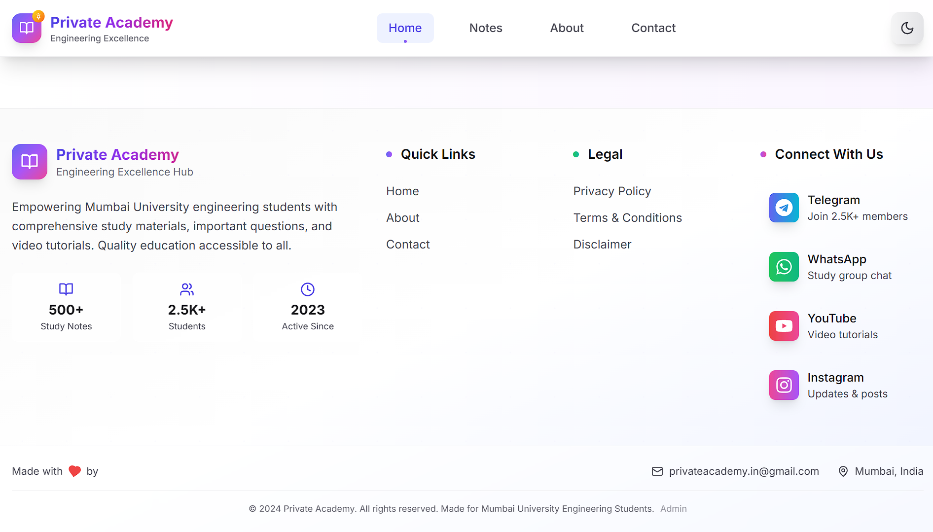
Task: Click the Telegram 'Join 2.5K+ members' text
Action: click(x=858, y=216)
